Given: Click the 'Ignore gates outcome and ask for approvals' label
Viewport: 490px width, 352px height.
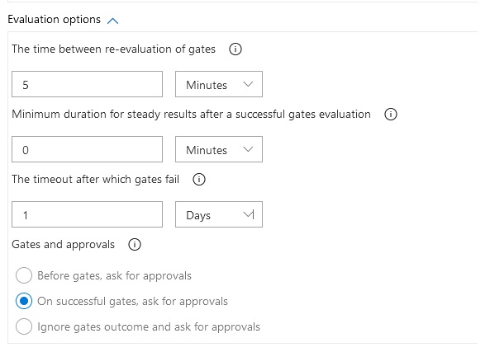Looking at the screenshot, I should tap(149, 327).
